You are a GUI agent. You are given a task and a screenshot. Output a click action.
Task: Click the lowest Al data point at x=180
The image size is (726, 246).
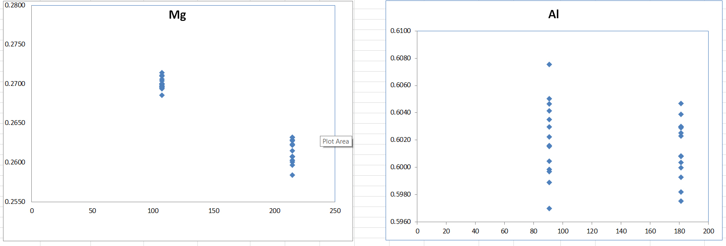click(x=681, y=201)
